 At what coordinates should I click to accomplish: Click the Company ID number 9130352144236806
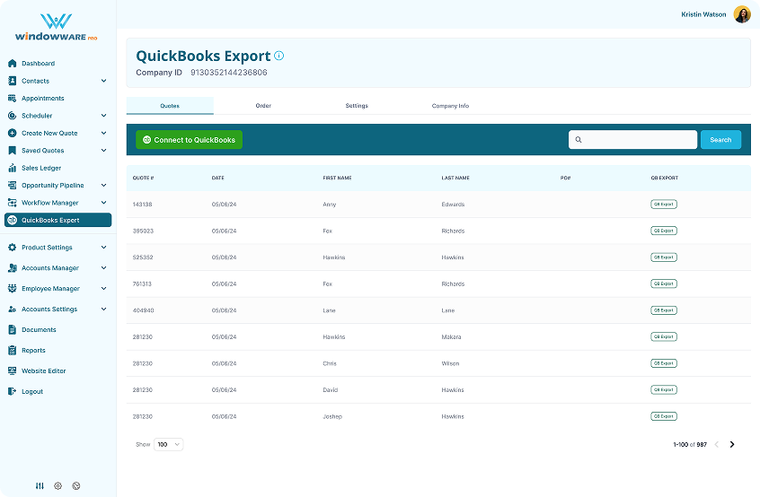tap(229, 73)
